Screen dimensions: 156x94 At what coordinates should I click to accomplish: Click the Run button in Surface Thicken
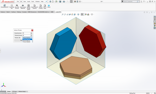point(18,40)
